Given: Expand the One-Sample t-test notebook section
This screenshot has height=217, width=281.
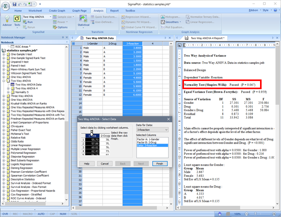Looking at the screenshot, I should (x=4, y=54).
